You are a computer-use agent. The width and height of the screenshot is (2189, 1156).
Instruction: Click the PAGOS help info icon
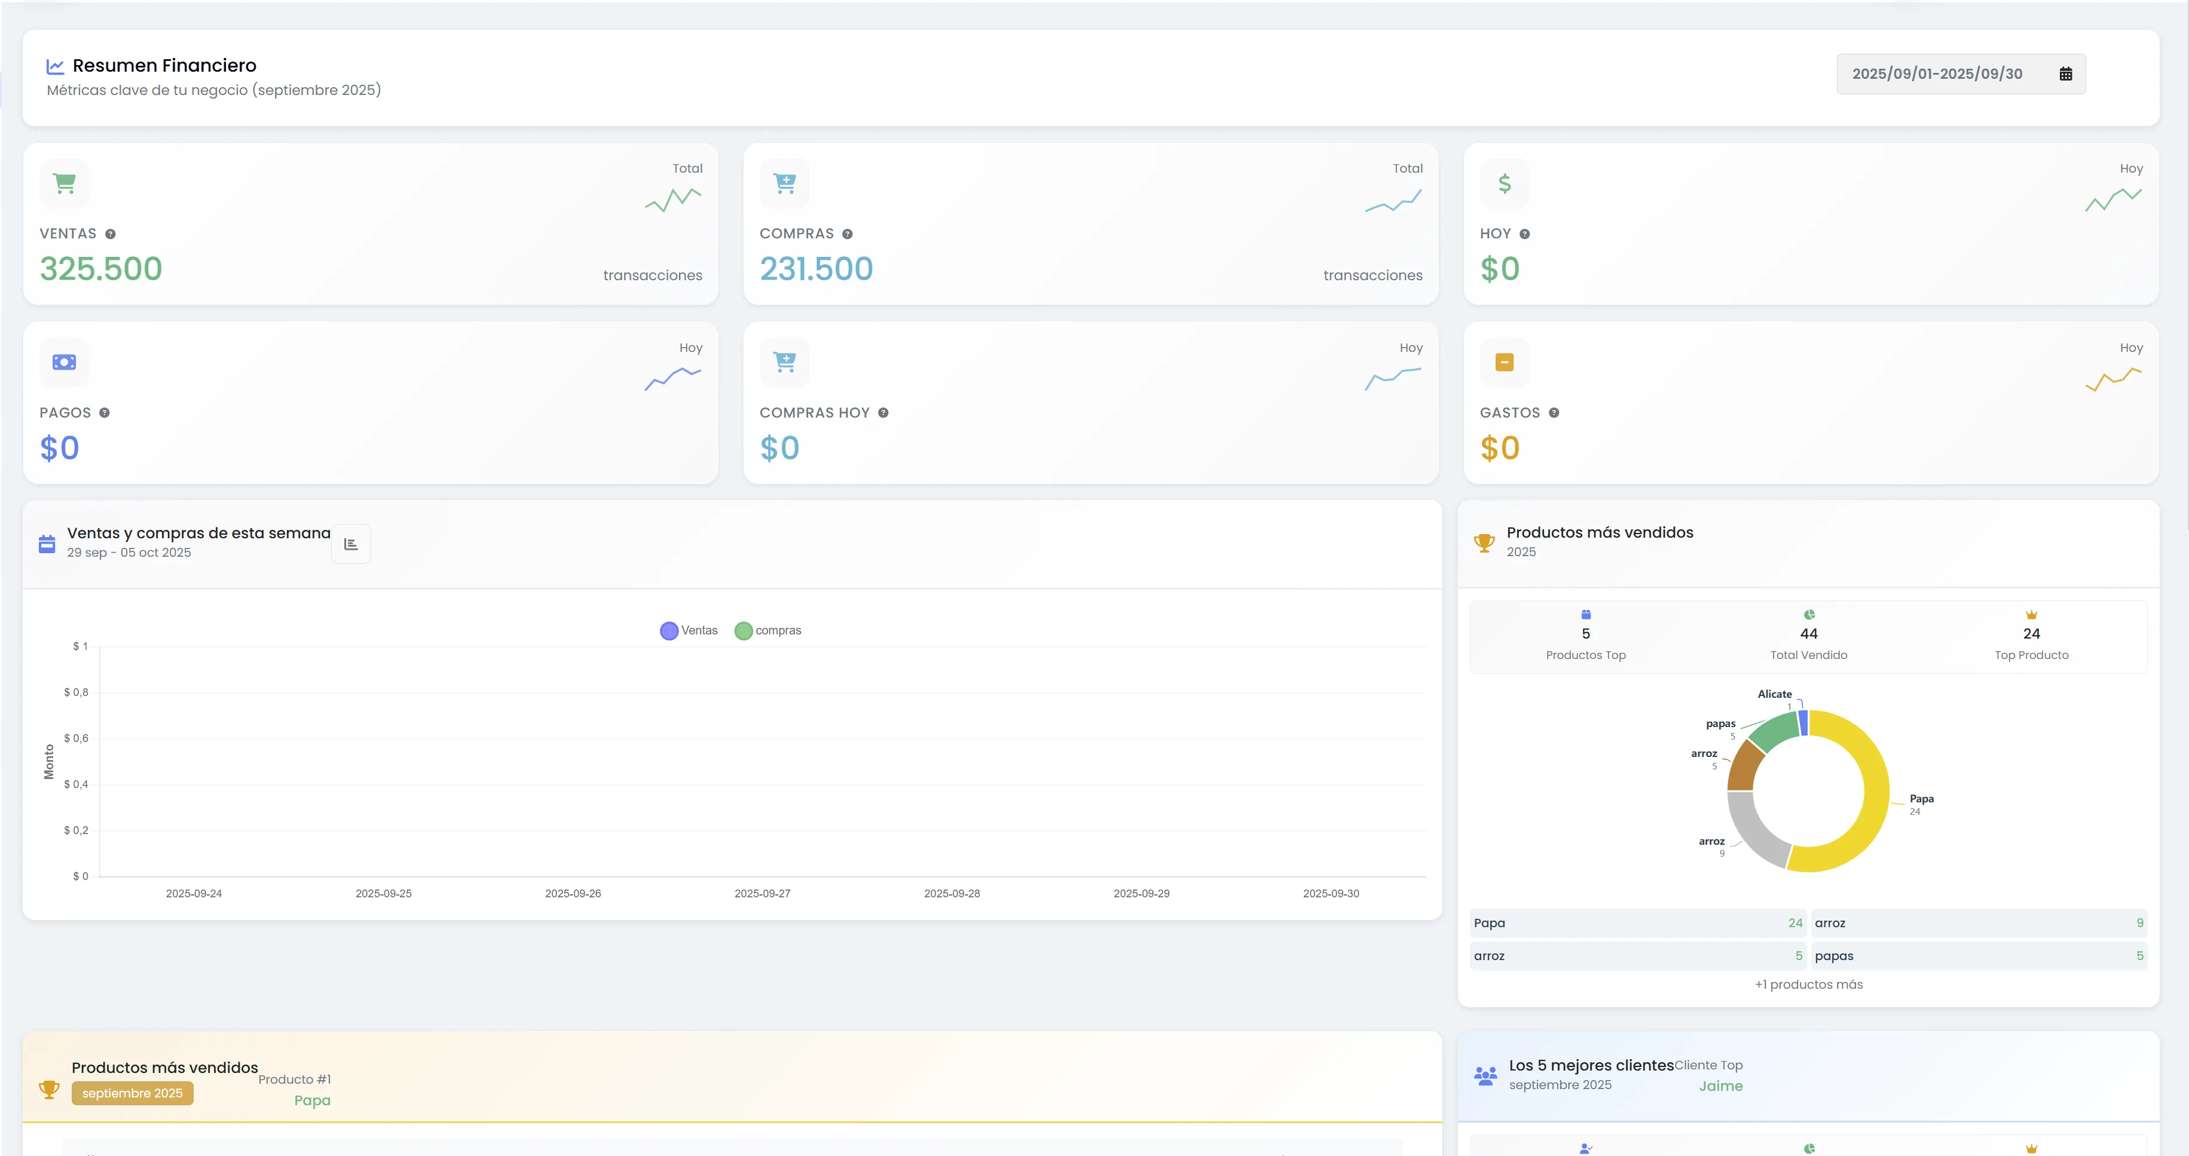click(x=105, y=413)
